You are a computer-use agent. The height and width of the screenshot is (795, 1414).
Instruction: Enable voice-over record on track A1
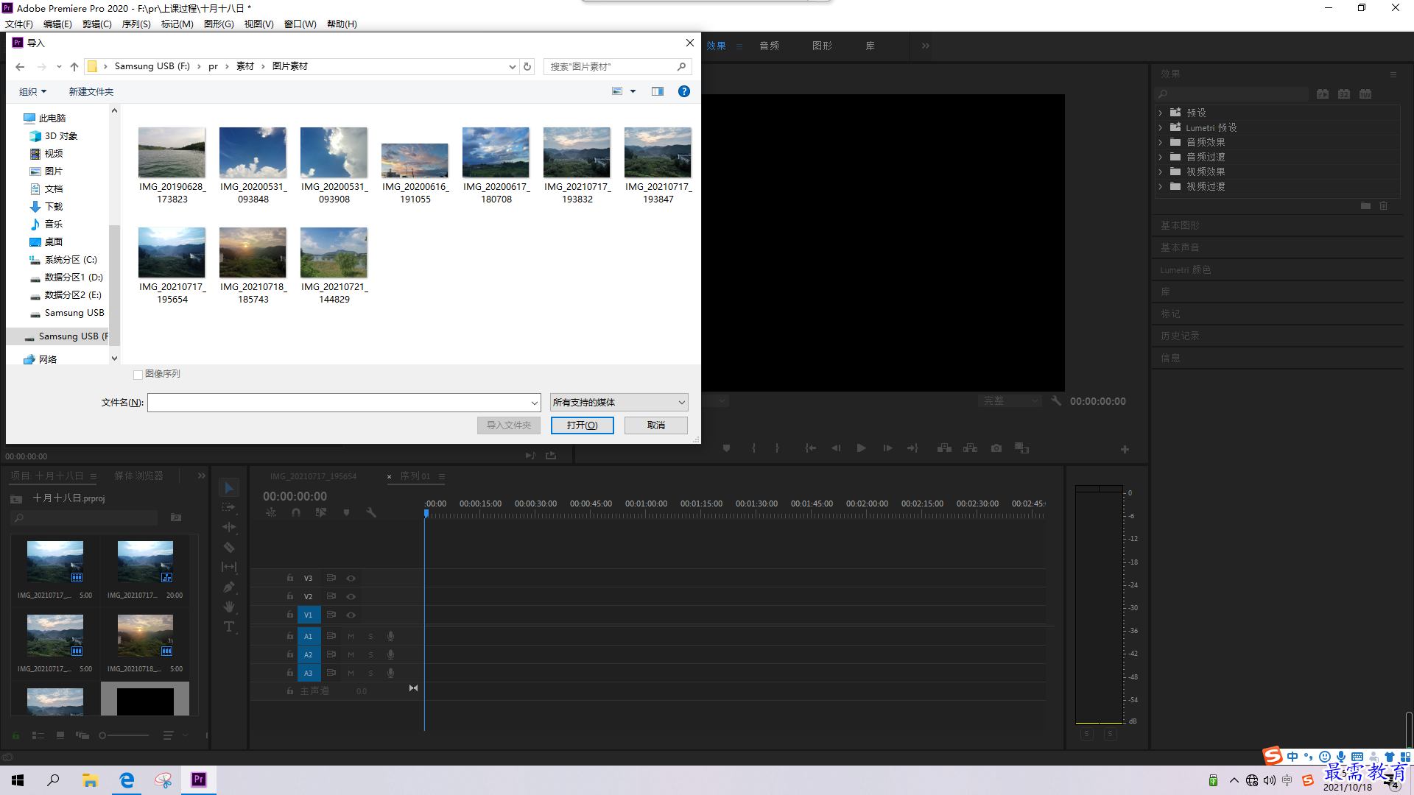click(x=391, y=636)
